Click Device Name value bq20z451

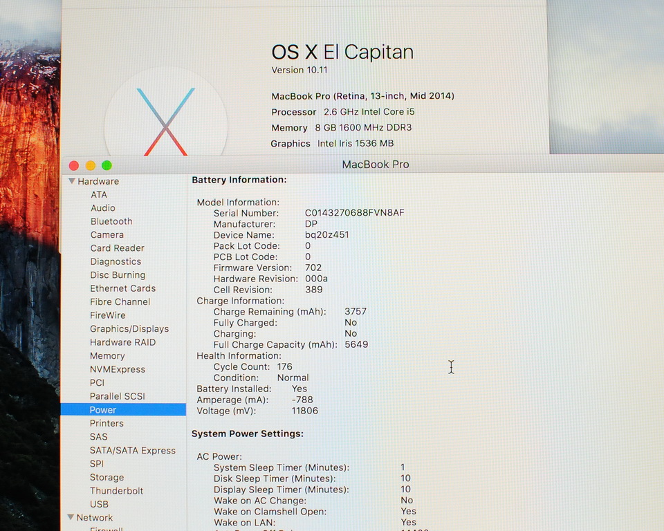pyautogui.click(x=327, y=234)
